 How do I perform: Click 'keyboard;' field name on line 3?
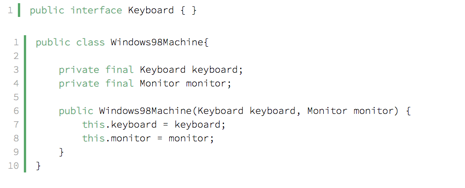[217, 70]
